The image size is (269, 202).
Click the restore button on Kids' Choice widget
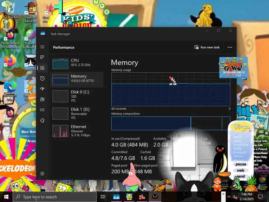(102, 6)
